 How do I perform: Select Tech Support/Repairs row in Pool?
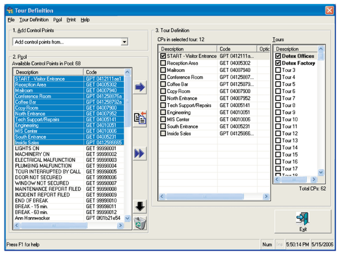pos(69,119)
